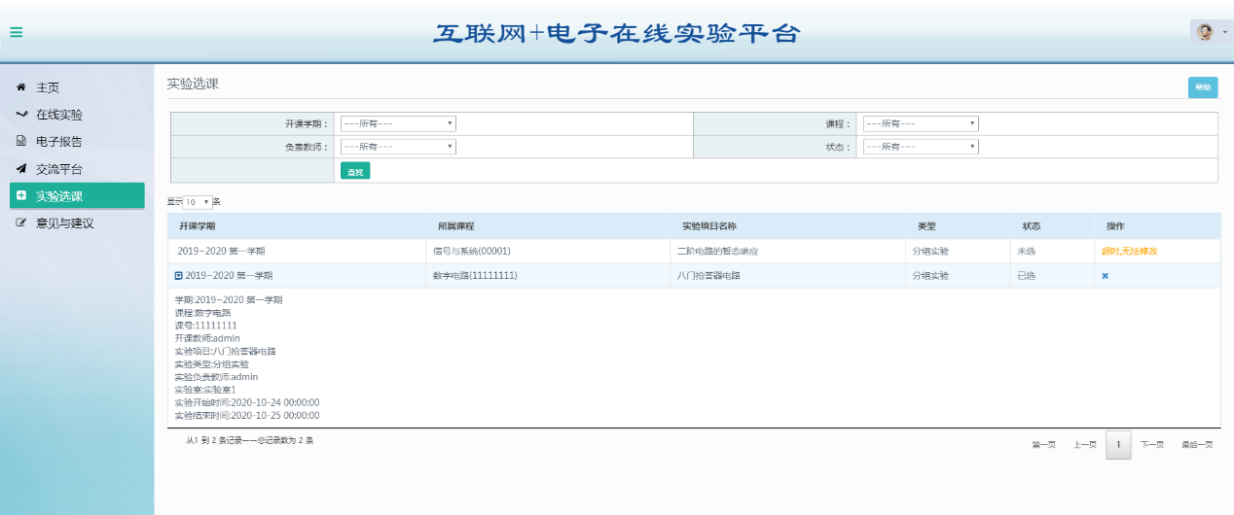Go to 下一页 in pagination
Viewport: 1234px width, 515px height.
coord(1152,445)
